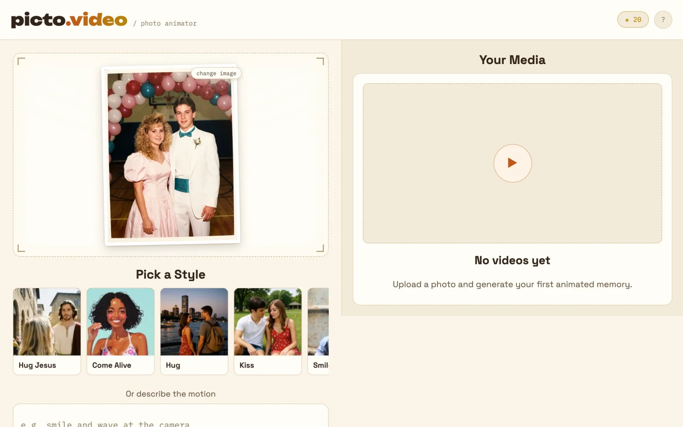Click the Pick a Style heading
The height and width of the screenshot is (427, 683).
[x=171, y=274]
